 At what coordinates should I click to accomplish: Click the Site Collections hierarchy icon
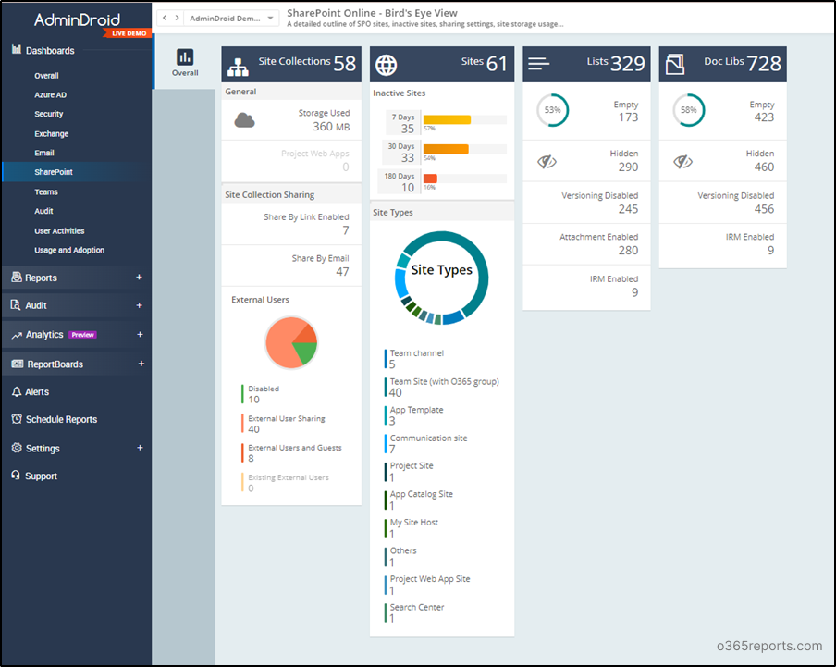(239, 66)
